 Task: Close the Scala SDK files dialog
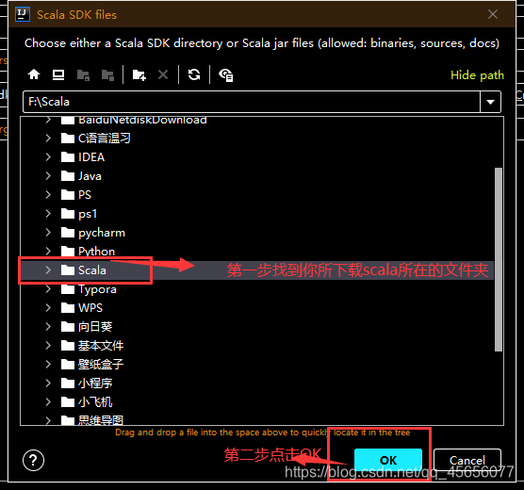click(x=493, y=14)
